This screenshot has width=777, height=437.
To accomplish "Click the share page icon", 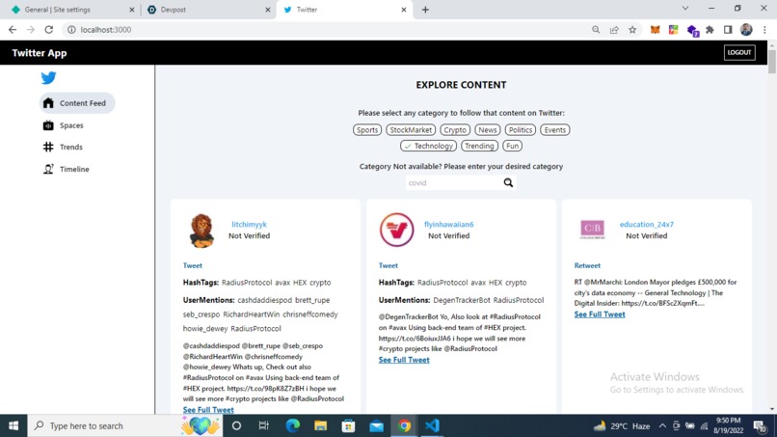I will tap(614, 30).
